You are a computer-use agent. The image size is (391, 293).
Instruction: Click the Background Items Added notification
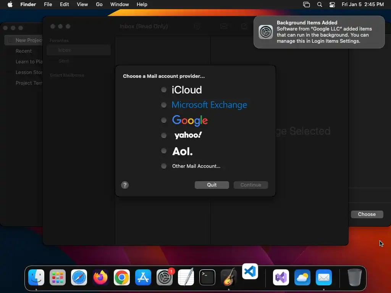point(319,32)
